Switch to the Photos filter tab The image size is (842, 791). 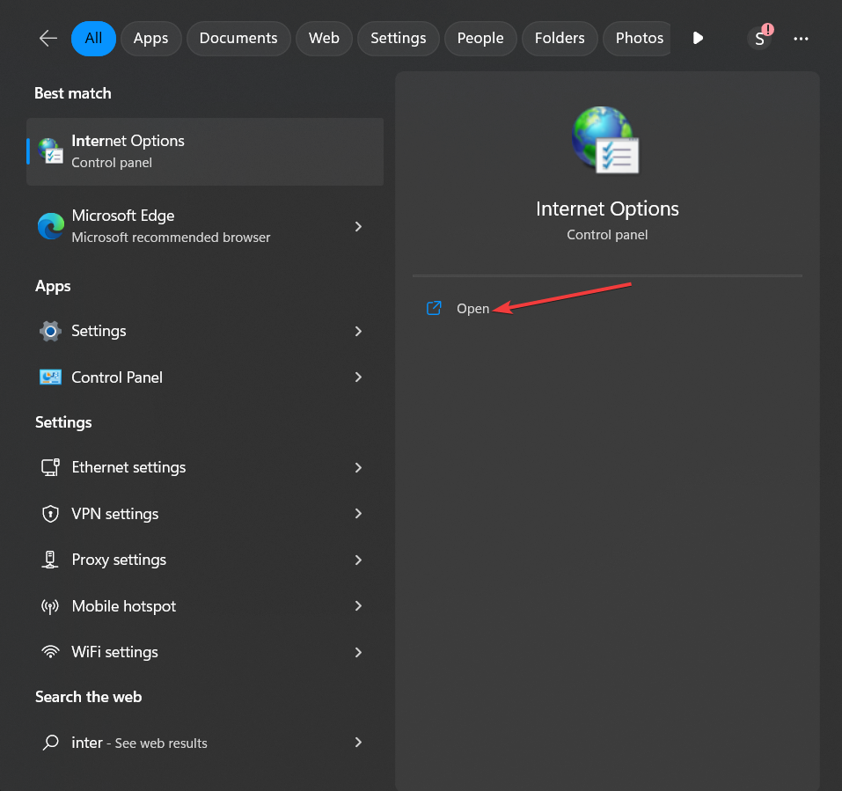coord(639,38)
